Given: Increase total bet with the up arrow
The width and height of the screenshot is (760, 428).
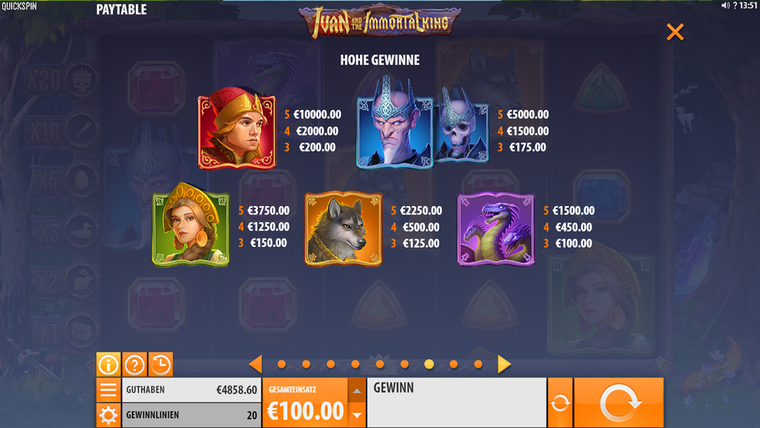Looking at the screenshot, I should pyautogui.click(x=357, y=391).
